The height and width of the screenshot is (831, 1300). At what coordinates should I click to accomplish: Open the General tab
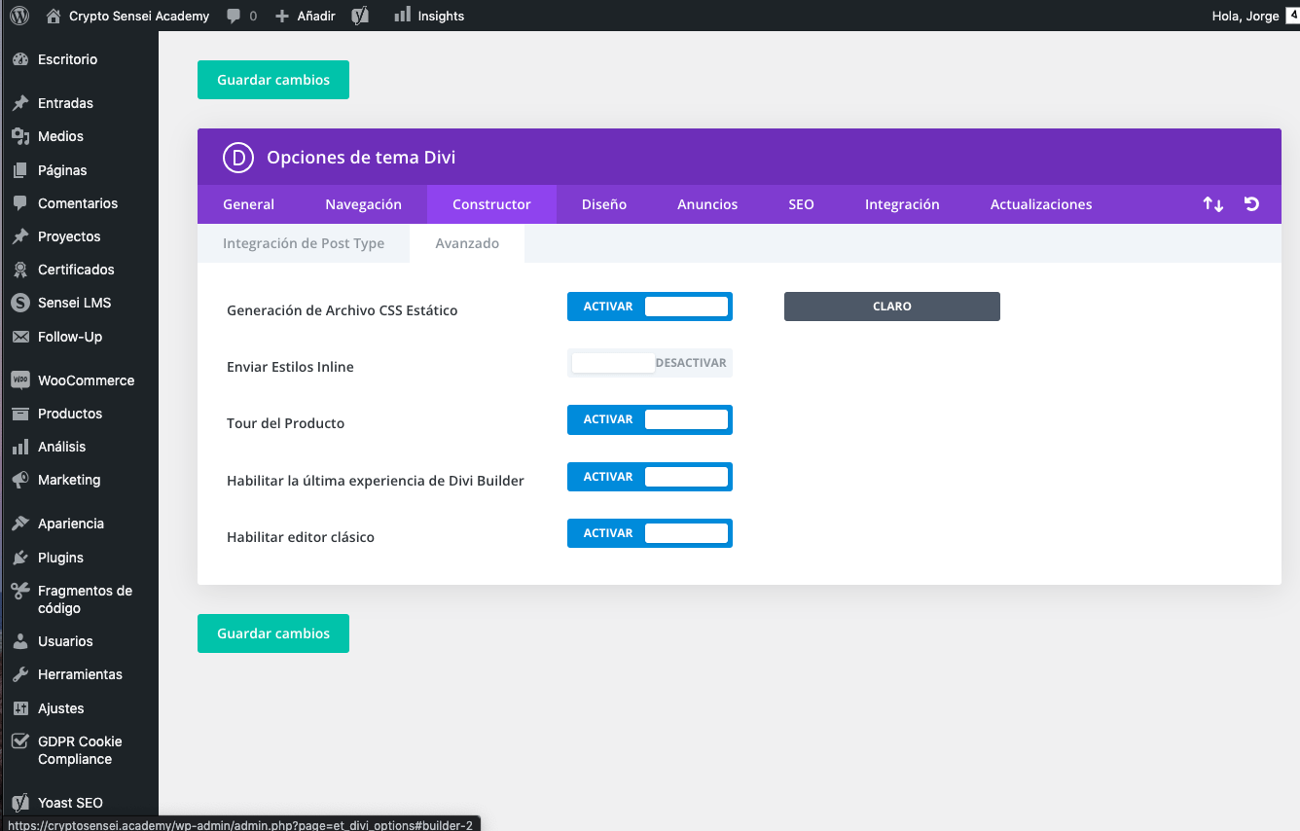(x=249, y=204)
